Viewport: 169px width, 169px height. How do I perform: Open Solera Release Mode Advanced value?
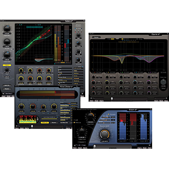78,78
